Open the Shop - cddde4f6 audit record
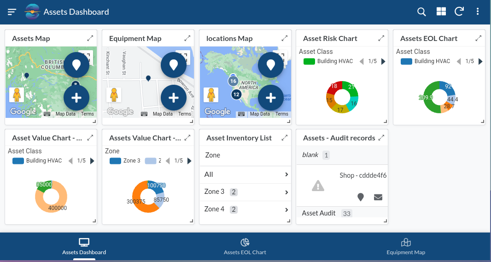The height and width of the screenshot is (262, 491). (x=342, y=186)
